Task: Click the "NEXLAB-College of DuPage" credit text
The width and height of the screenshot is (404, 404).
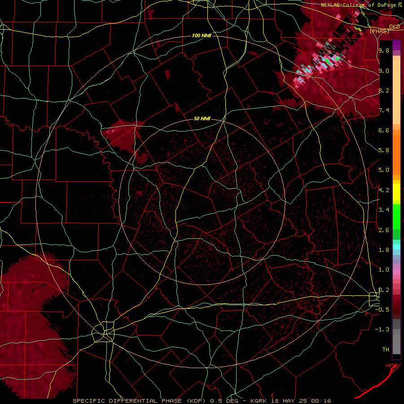Action: 359,5
